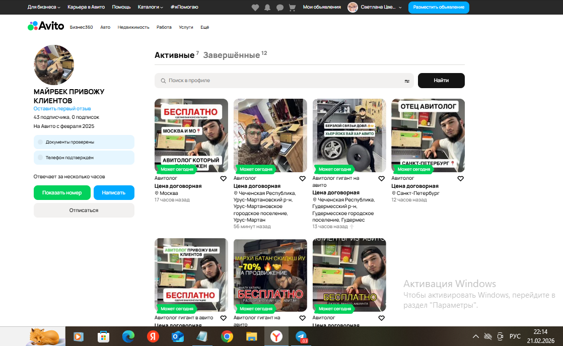The height and width of the screenshot is (346, 563).
Task: Click 'Отписаться' button
Action: (x=84, y=211)
